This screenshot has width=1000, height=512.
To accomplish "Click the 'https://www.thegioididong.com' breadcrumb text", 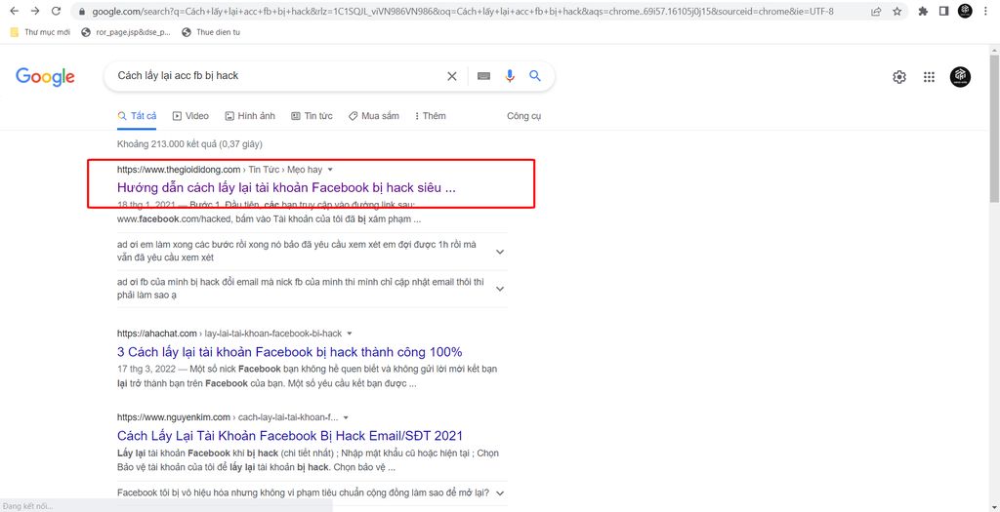I will (179, 170).
